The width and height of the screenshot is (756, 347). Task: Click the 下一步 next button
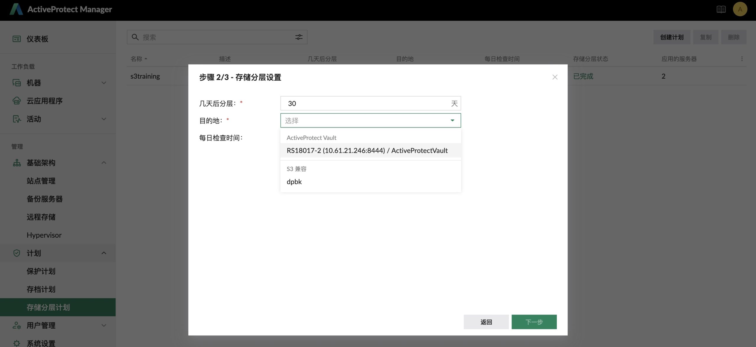coord(534,322)
